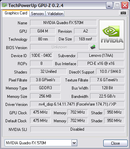
Task: Click the camera screenshot icon
Action: coord(123,13)
